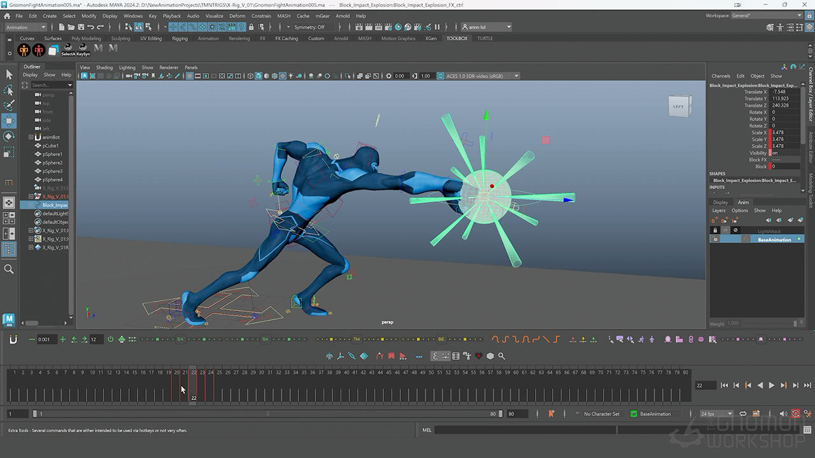815x458 pixels.
Task: Open the search magnifier in left toolbox
Action: point(9,269)
